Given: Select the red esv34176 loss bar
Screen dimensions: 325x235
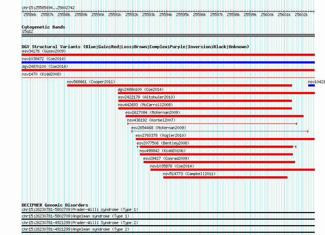Looking at the screenshot, I should 168,55.
